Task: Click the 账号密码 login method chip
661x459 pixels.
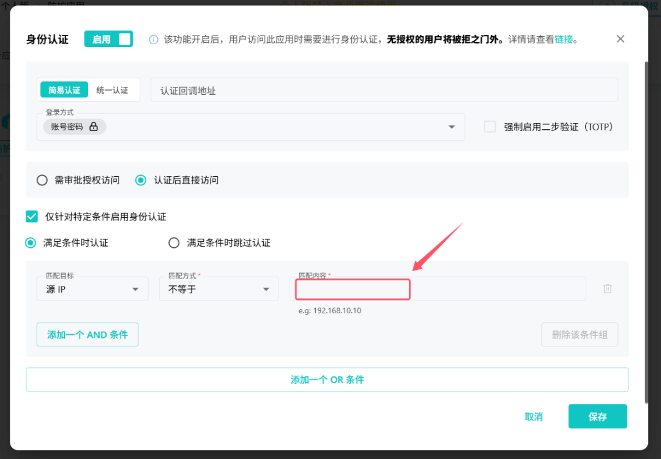Action: point(75,127)
